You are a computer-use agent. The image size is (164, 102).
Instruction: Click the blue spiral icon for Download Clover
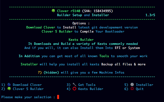point(9,84)
